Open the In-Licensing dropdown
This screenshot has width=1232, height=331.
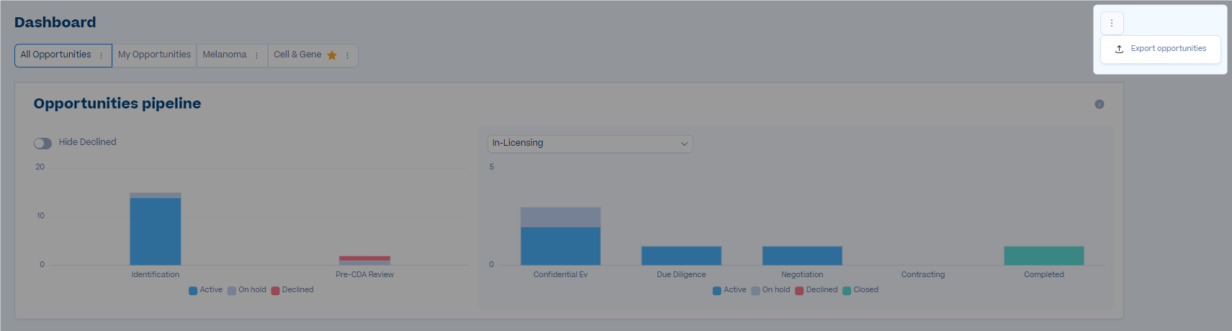(589, 143)
